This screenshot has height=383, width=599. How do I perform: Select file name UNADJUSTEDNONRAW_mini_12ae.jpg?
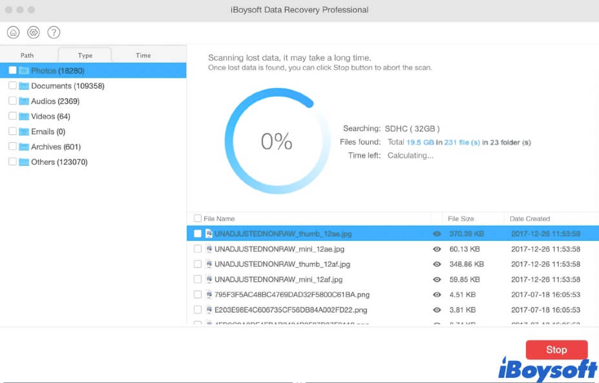point(279,249)
